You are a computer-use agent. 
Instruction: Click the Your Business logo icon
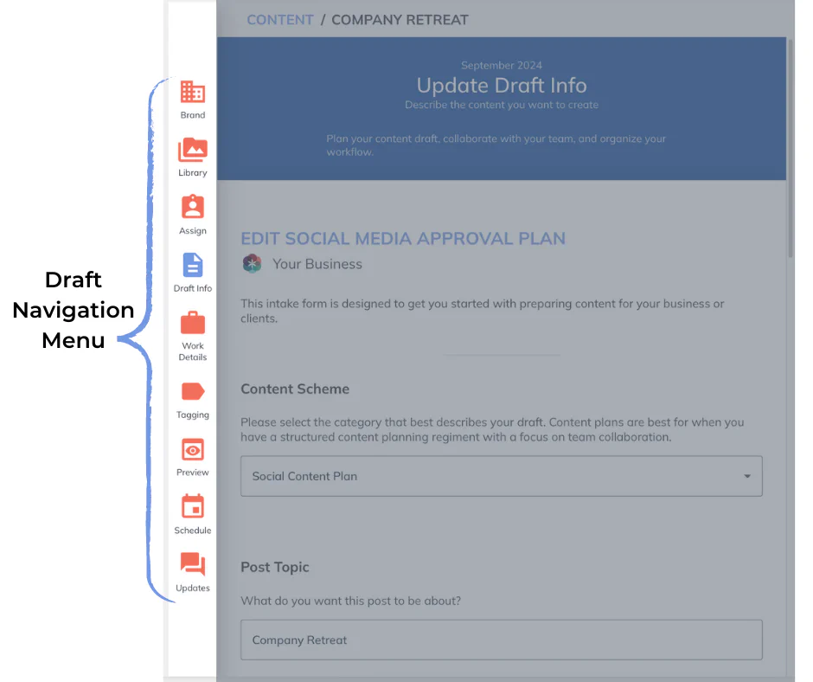click(x=252, y=264)
